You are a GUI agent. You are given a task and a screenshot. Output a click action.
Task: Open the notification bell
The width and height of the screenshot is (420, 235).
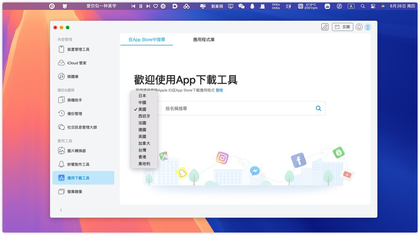pyautogui.click(x=359, y=27)
